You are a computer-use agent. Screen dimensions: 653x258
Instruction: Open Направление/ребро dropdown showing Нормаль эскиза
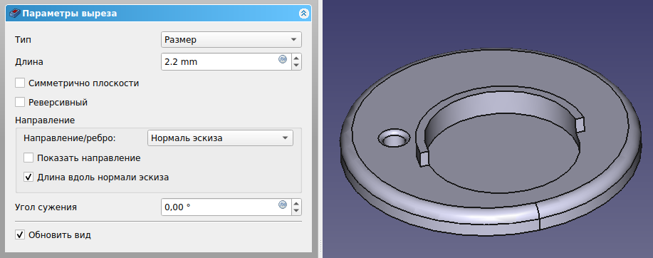click(x=220, y=138)
